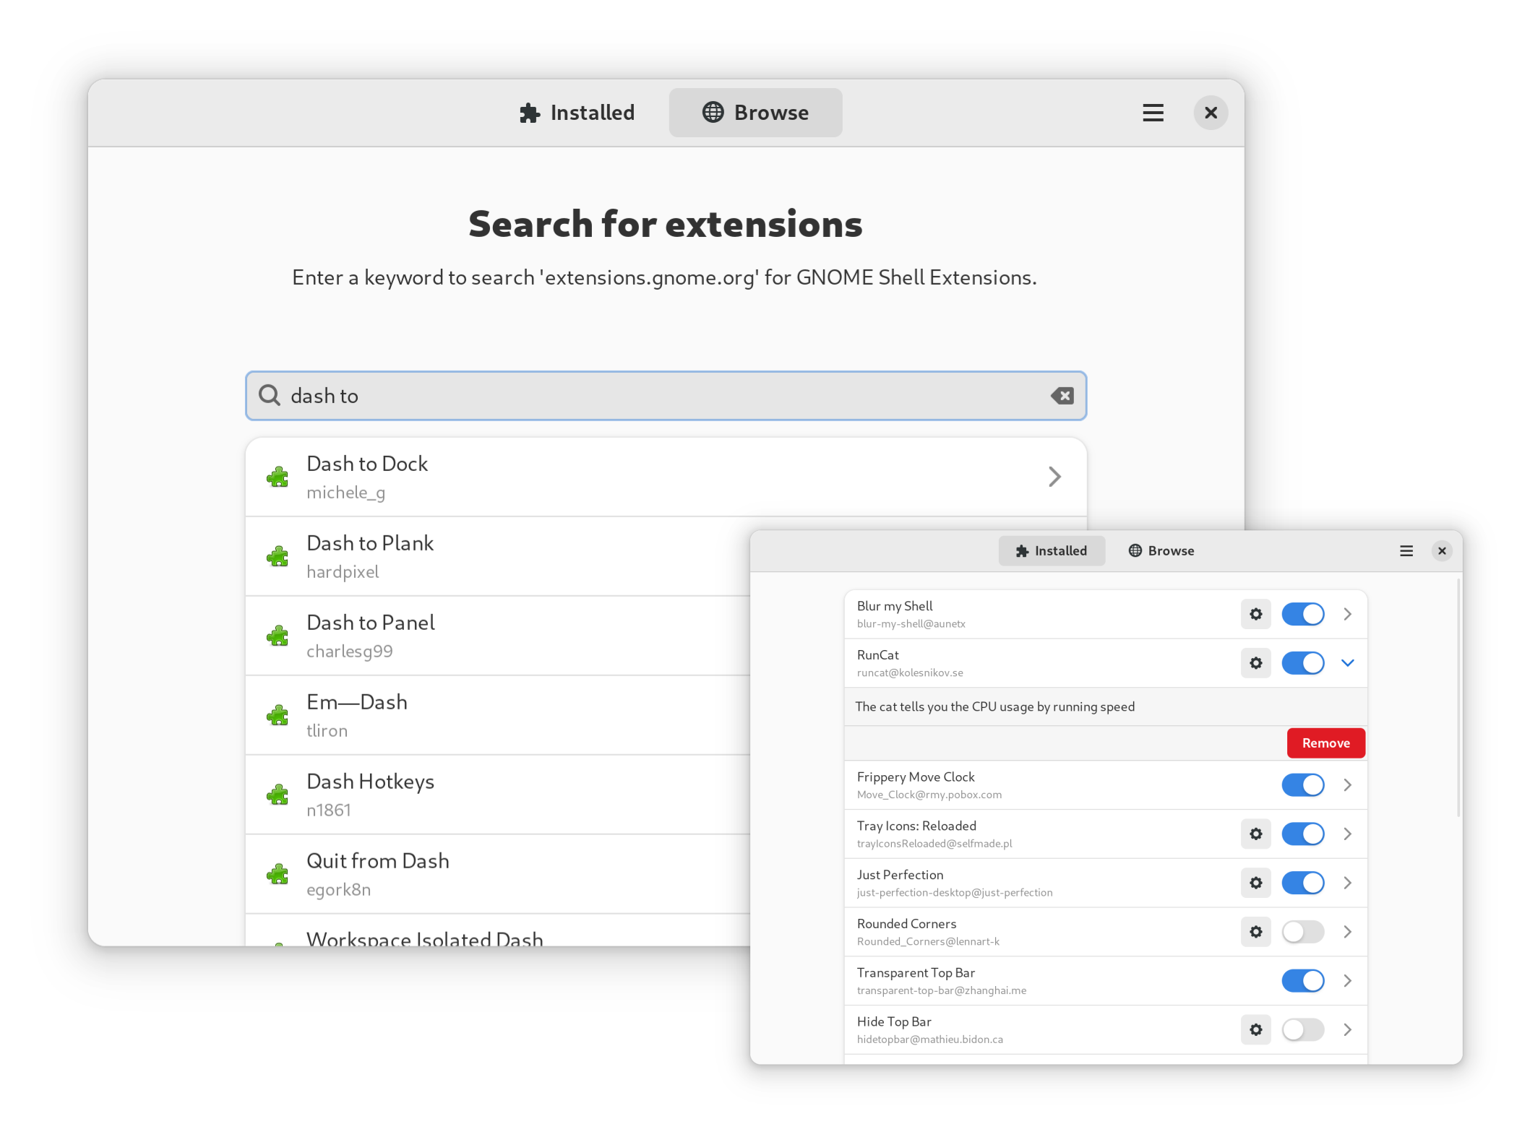Viewport: 1517px width, 1124px height.
Task: Toggle Transparent Top Bar off
Action: 1303,981
